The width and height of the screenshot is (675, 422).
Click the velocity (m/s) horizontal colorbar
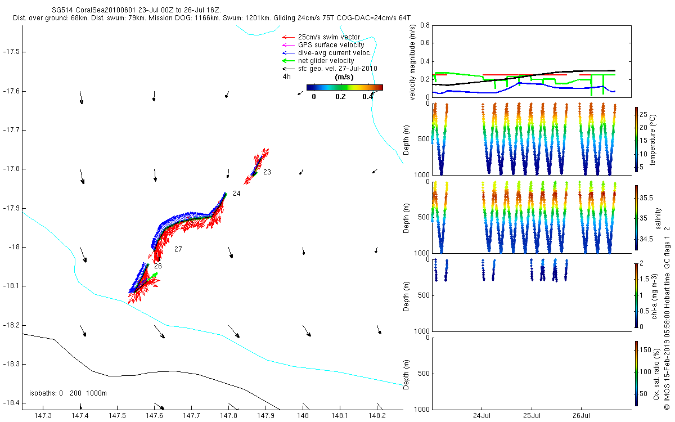pyautogui.click(x=344, y=87)
